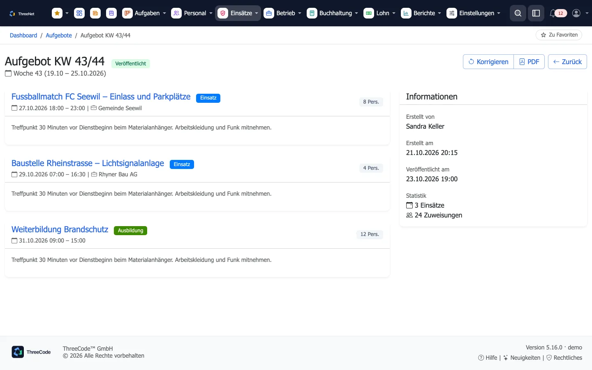The width and height of the screenshot is (592, 370).
Task: Click the ThreeNet logo
Action: point(22,14)
